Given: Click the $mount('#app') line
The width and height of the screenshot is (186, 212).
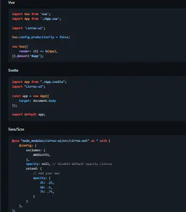Looking at the screenshot, I should click(28, 56).
